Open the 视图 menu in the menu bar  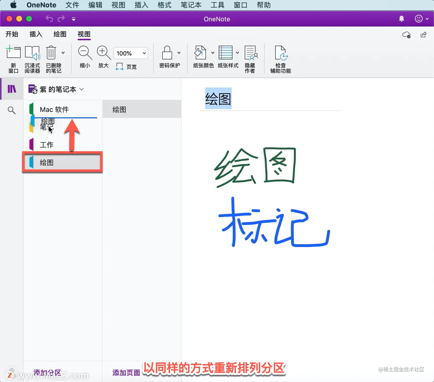118,5
